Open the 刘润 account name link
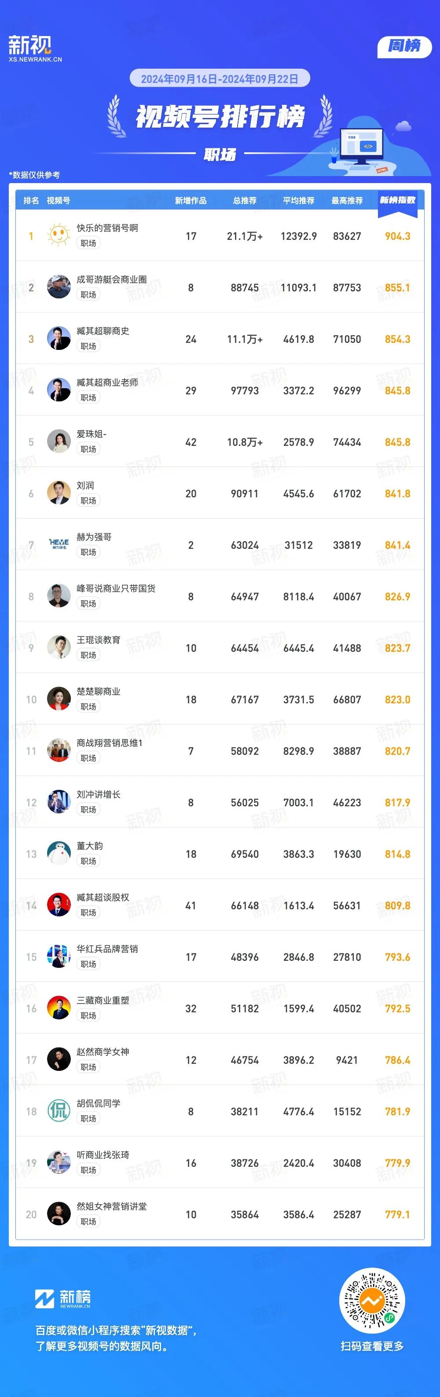The image size is (440, 1397). tap(85, 485)
